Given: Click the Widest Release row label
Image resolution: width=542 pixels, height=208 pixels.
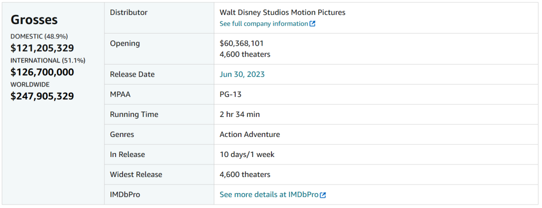Looking at the screenshot, I should 136,174.
